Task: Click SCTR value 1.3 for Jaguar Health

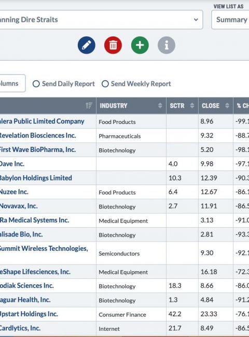Action: (173, 300)
